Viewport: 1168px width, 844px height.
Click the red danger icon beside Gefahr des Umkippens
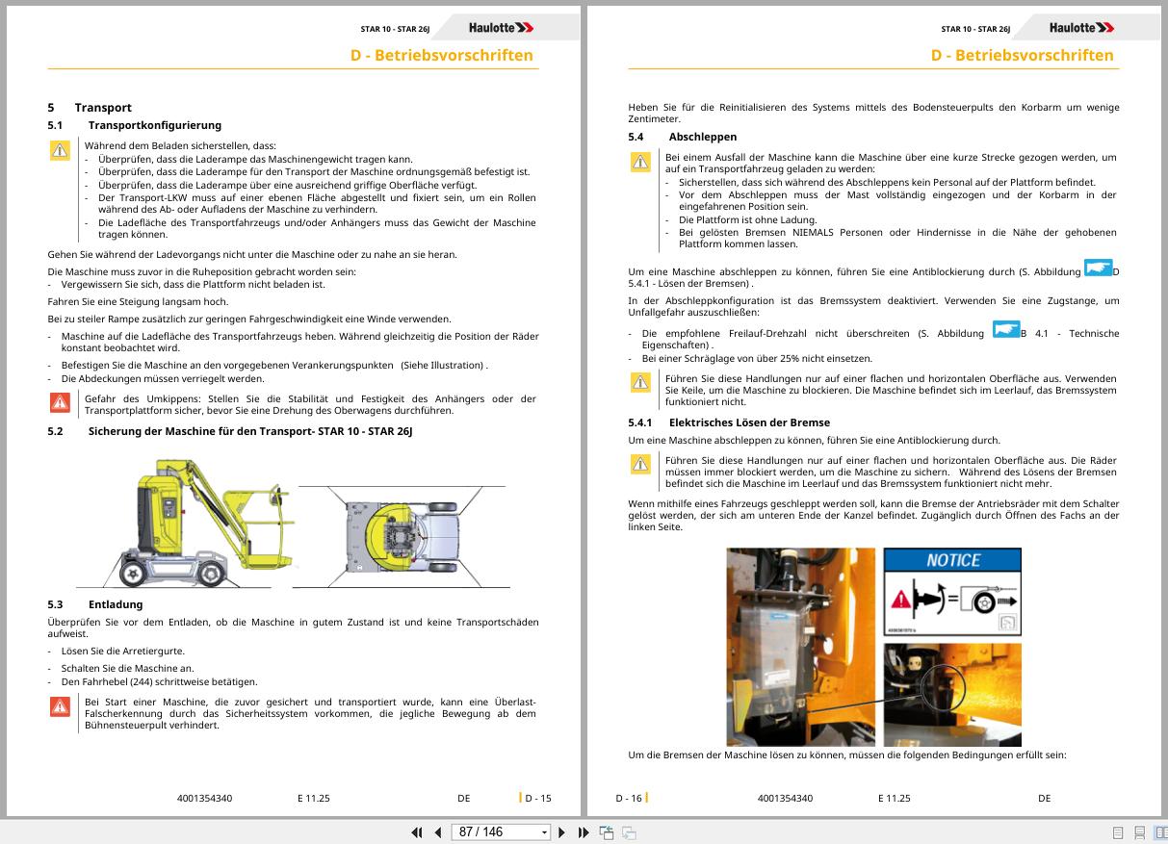tap(60, 402)
